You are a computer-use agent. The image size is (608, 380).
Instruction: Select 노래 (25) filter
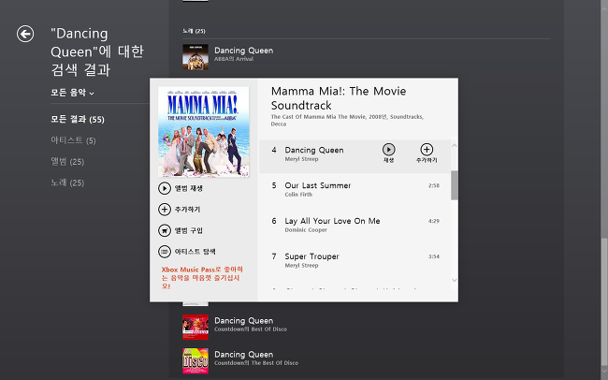click(67, 183)
